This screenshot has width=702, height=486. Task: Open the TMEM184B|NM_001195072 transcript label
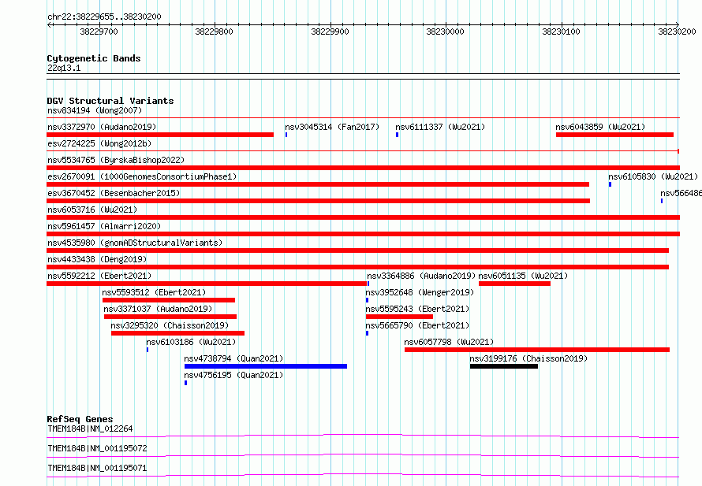[x=97, y=448]
